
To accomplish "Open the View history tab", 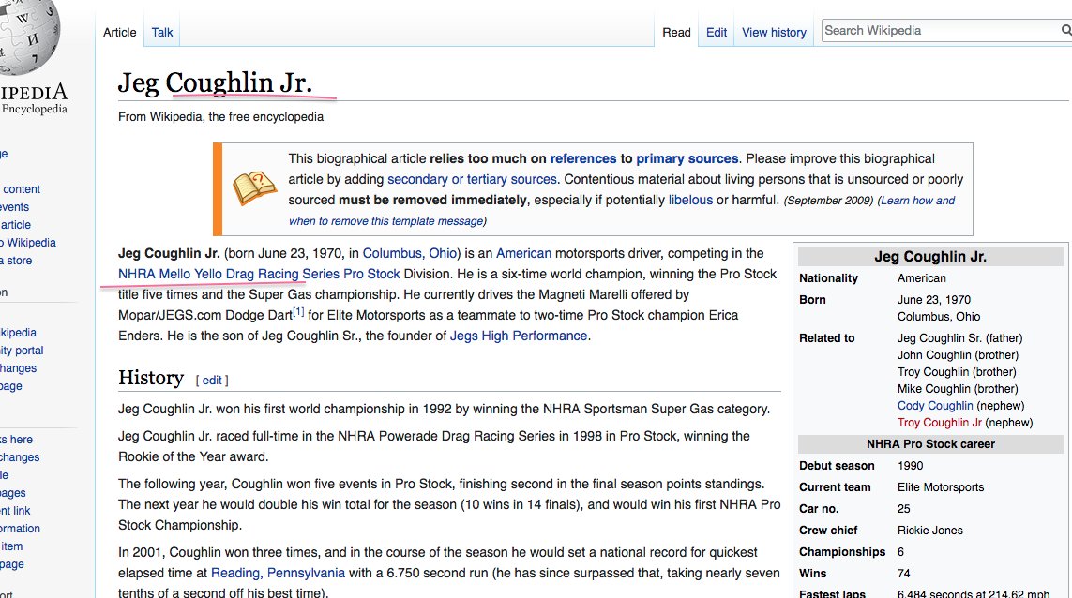I will tap(774, 32).
